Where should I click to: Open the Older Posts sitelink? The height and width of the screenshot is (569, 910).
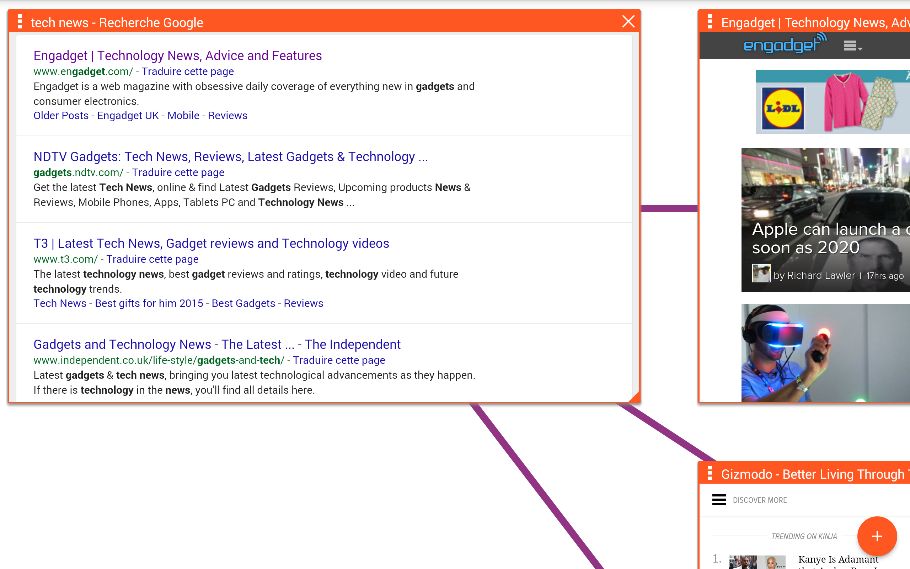point(61,116)
